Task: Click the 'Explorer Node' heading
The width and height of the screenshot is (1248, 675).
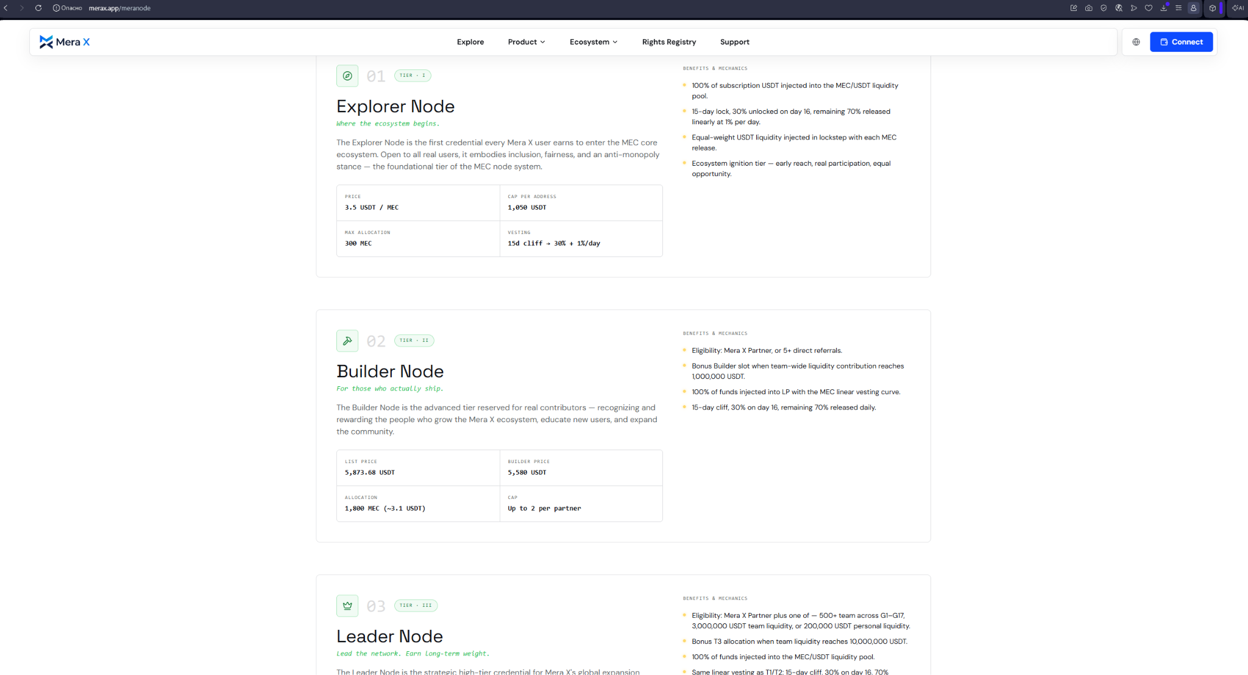Action: coord(395,107)
